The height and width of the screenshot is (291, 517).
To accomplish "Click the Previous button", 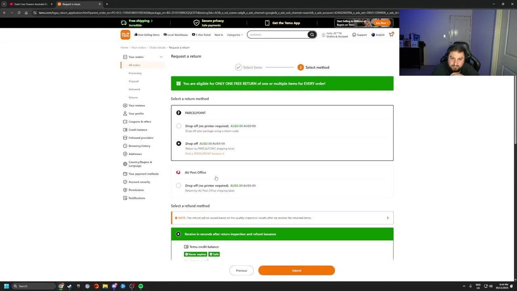I will pos(242,270).
